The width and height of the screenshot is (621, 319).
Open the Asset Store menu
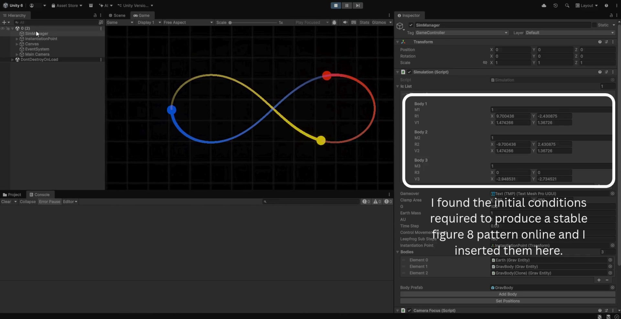pos(67,5)
